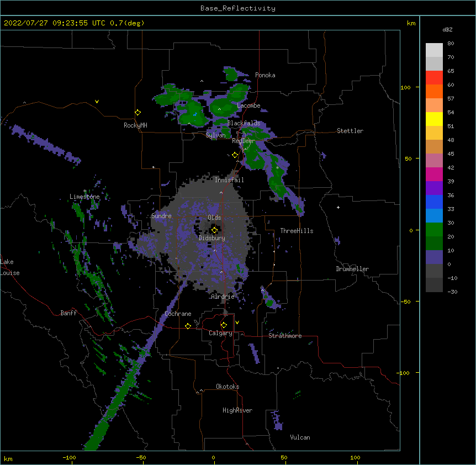Click the 2022/07/27 09:23:55 UTC timestamp
The width and height of the screenshot is (476, 465).
point(55,23)
